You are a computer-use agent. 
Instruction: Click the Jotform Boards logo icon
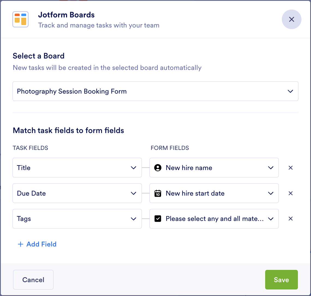click(20, 19)
